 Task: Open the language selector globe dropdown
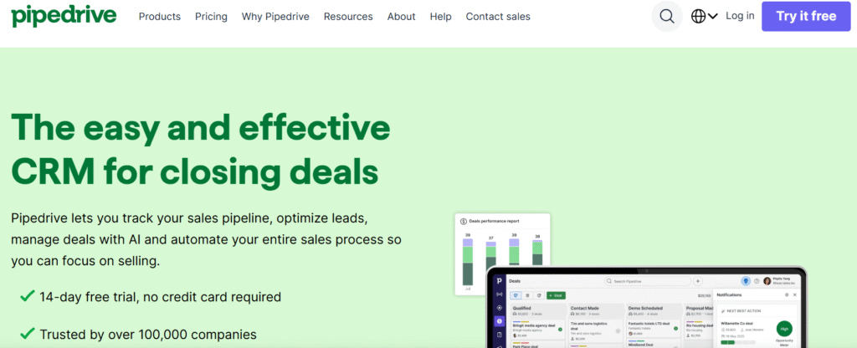[x=704, y=16]
